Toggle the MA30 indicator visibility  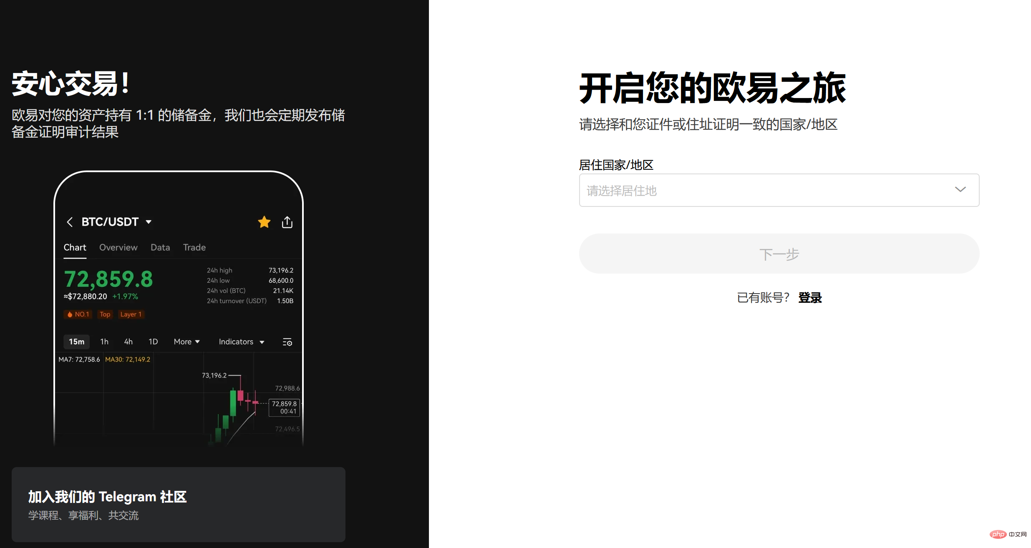pyautogui.click(x=130, y=359)
